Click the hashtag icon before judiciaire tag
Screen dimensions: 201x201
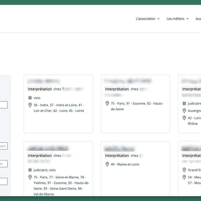(x=184, y=103)
